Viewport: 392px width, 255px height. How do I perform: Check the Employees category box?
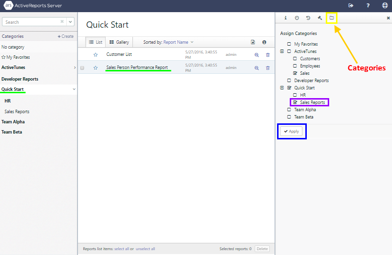click(295, 66)
